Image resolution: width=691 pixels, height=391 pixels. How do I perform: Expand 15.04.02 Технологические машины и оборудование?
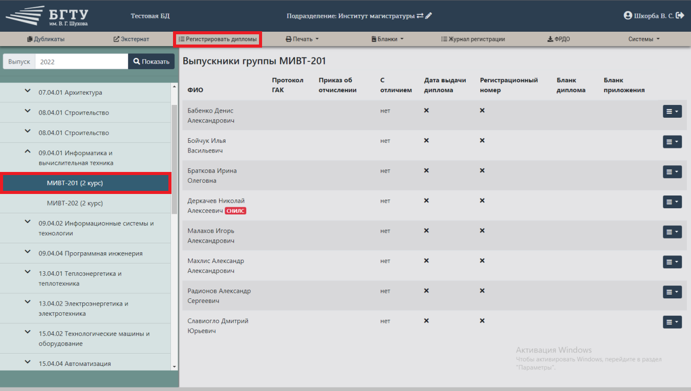(27, 333)
